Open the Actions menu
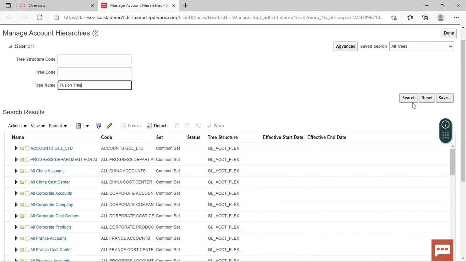 point(17,126)
